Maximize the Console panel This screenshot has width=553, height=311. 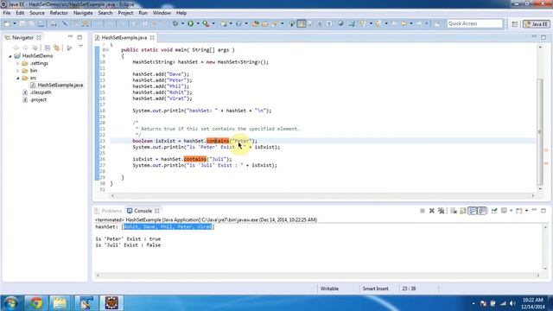click(543, 211)
